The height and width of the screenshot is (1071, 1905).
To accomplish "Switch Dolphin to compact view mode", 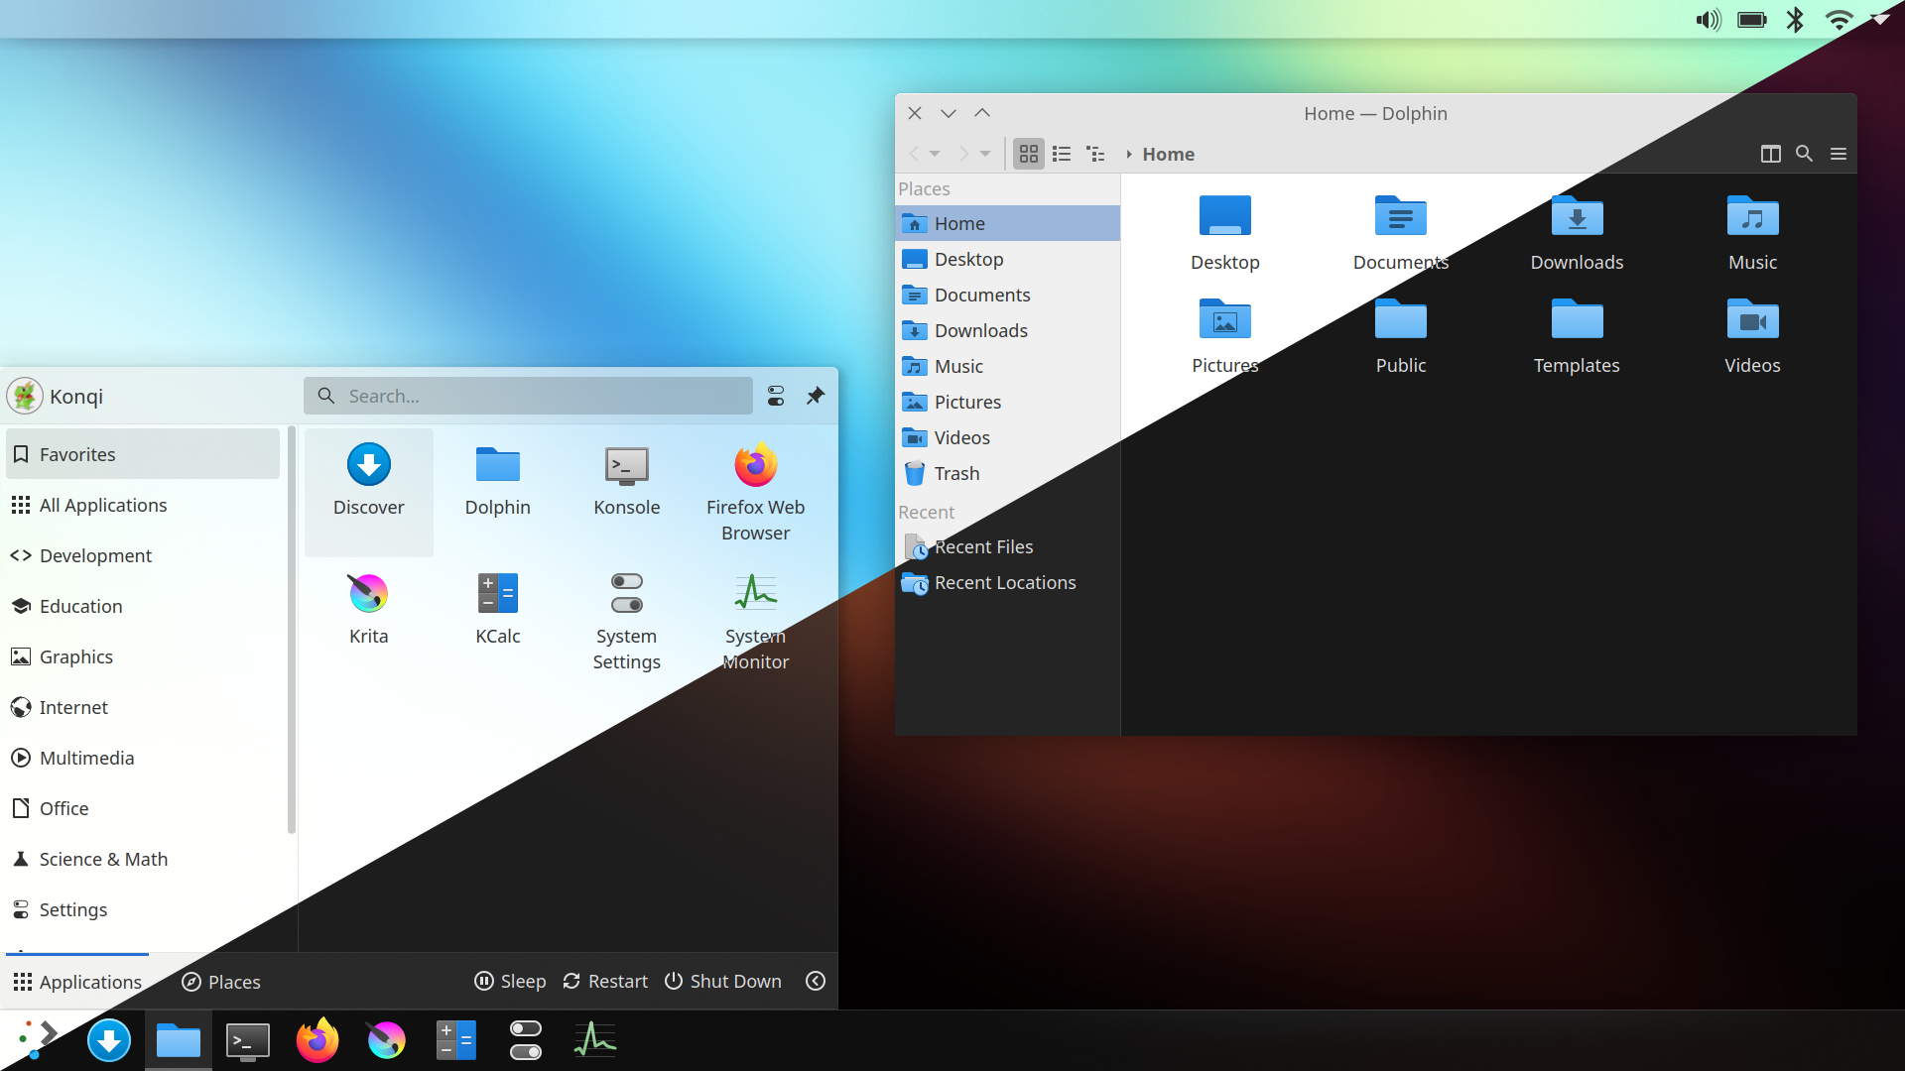I will coord(1062,154).
